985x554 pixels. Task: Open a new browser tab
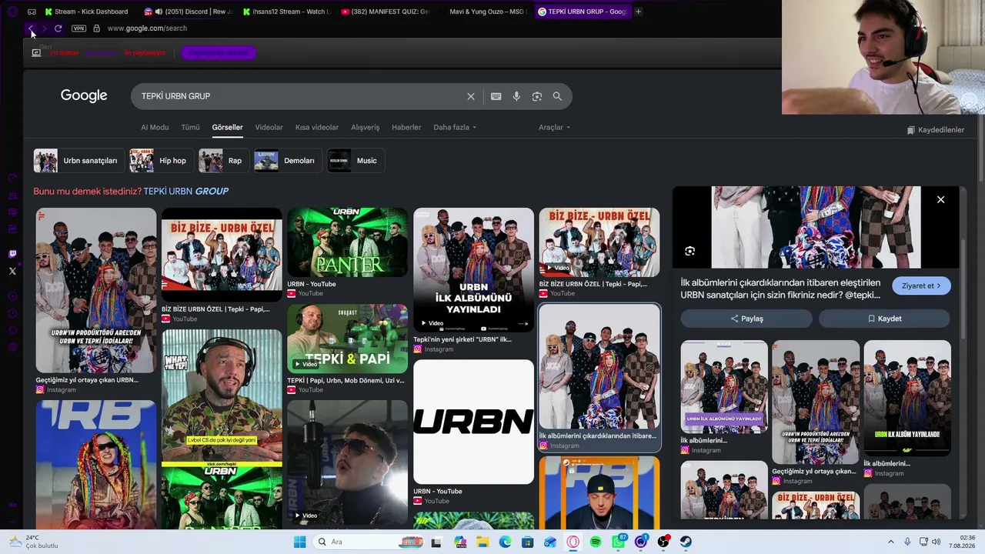[x=638, y=12]
